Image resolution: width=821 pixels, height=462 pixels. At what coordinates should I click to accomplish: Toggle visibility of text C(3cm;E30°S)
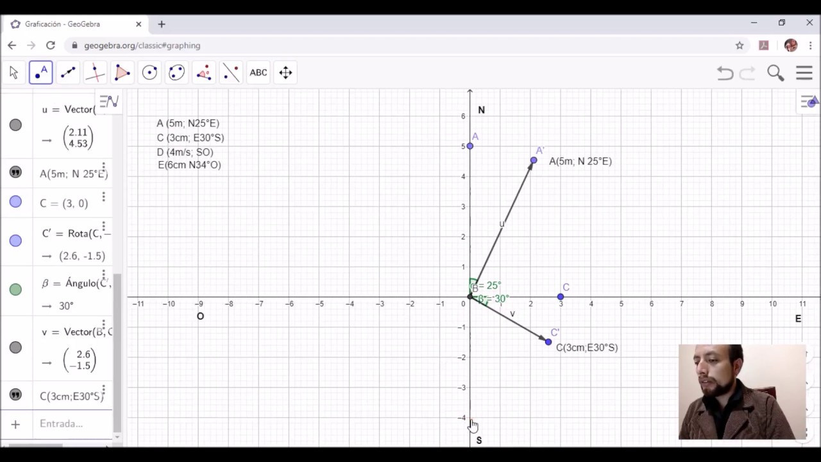[15, 394]
